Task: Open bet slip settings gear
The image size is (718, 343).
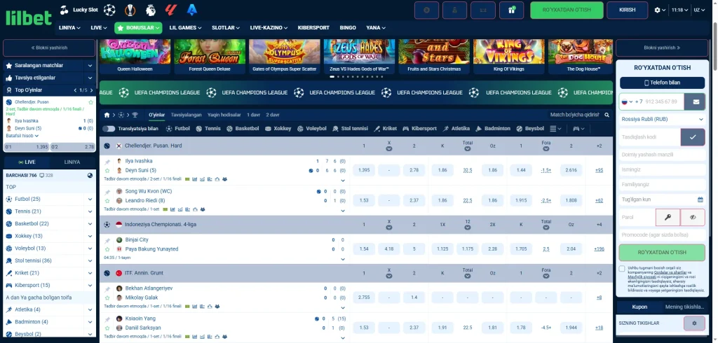Action: tap(694, 323)
